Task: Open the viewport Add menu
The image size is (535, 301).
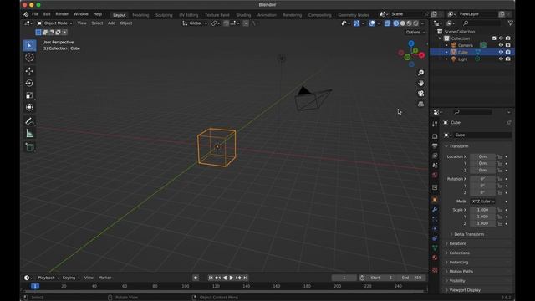Action: coord(111,23)
